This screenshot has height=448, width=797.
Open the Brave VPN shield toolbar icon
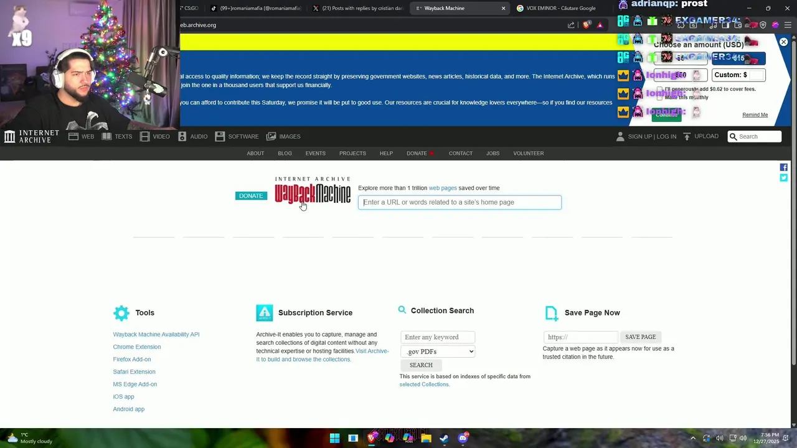click(763, 25)
